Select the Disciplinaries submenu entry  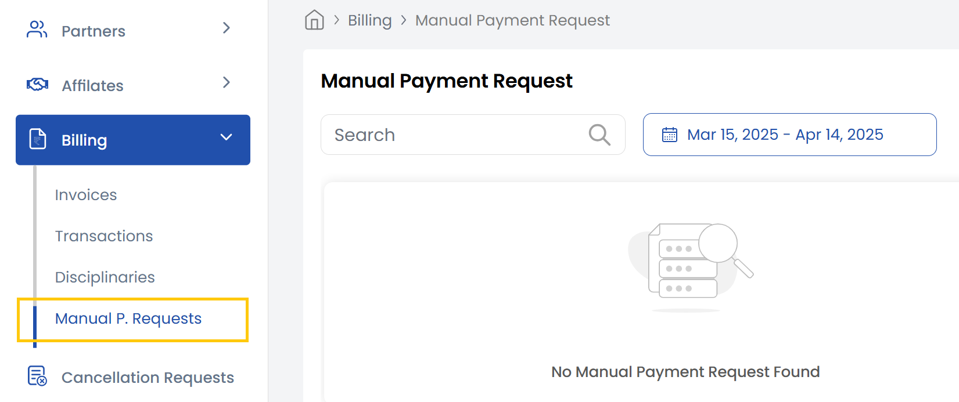point(105,277)
